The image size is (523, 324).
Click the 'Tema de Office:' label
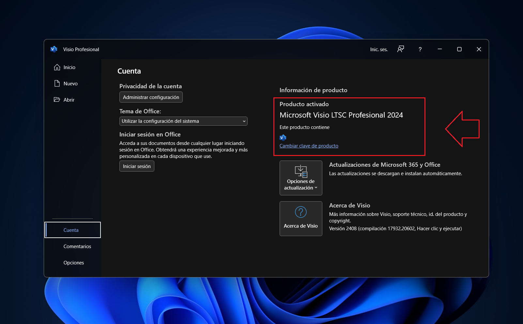(140, 111)
